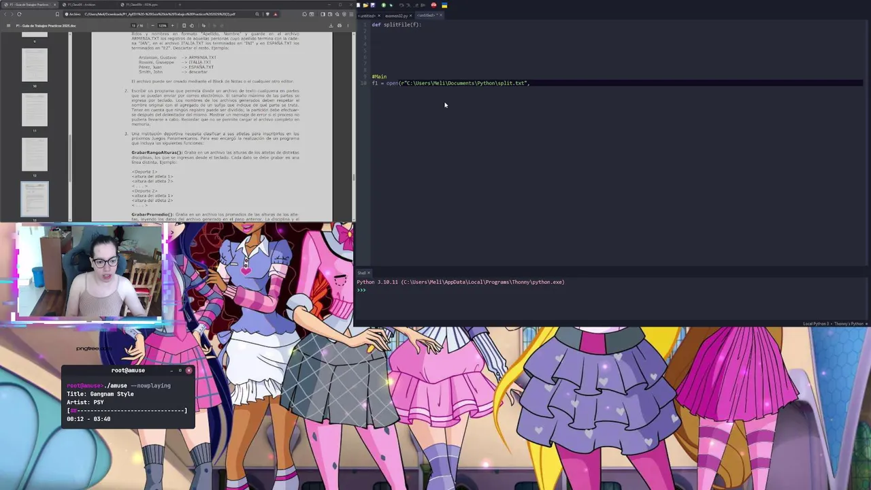Switch to examen32.py editor tab
This screenshot has width=871, height=490.
coord(396,15)
